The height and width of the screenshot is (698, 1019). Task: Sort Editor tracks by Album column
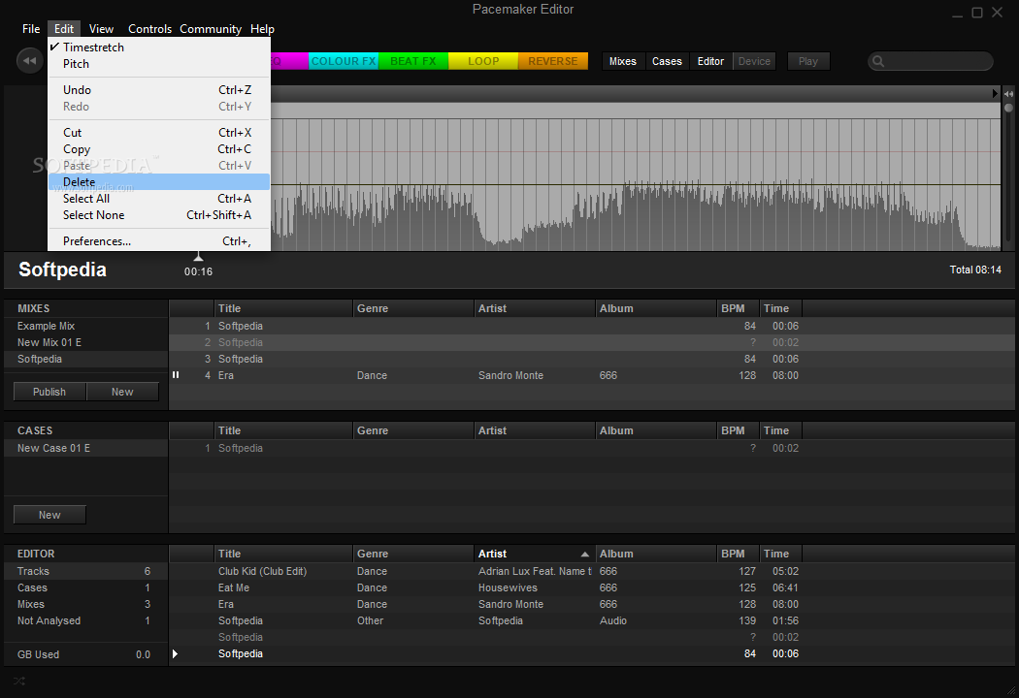point(656,554)
